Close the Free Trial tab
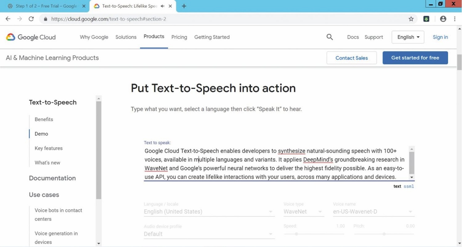The image size is (462, 247). pyautogui.click(x=84, y=6)
